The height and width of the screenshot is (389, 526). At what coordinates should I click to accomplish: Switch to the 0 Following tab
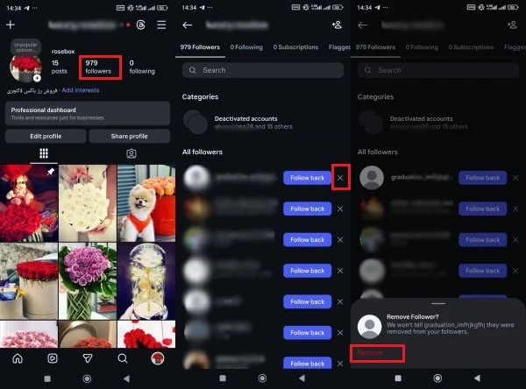[x=246, y=47]
